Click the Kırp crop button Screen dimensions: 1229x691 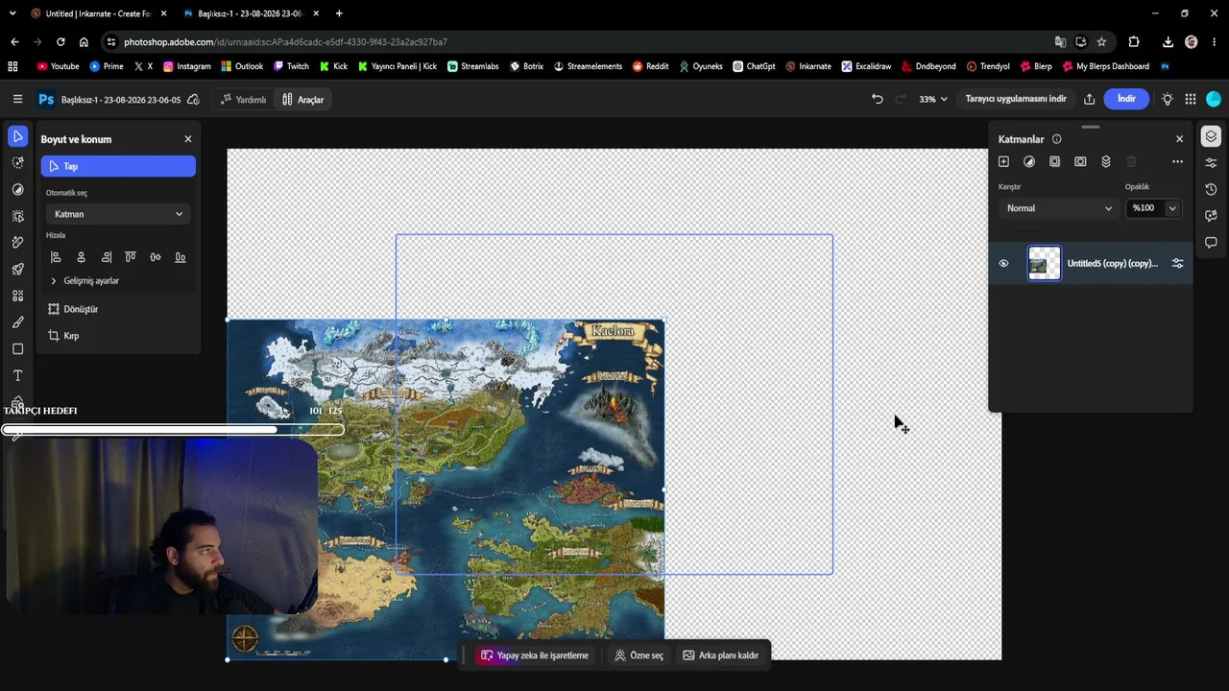(x=63, y=336)
